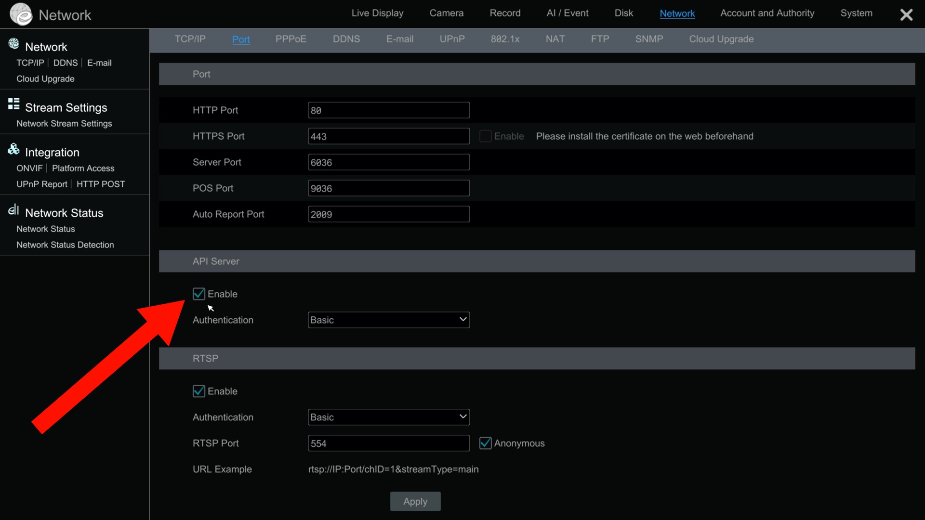Click the Apply button
Image resolution: width=925 pixels, height=520 pixels.
click(415, 501)
